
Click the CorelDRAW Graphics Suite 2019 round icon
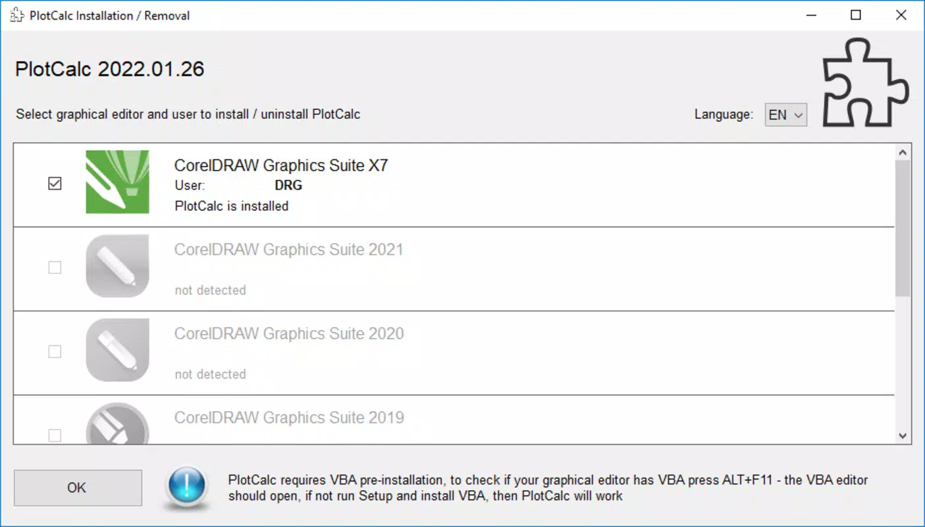(x=117, y=423)
